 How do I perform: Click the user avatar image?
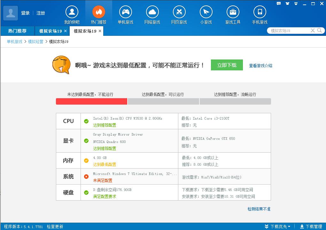click(x=10, y=12)
